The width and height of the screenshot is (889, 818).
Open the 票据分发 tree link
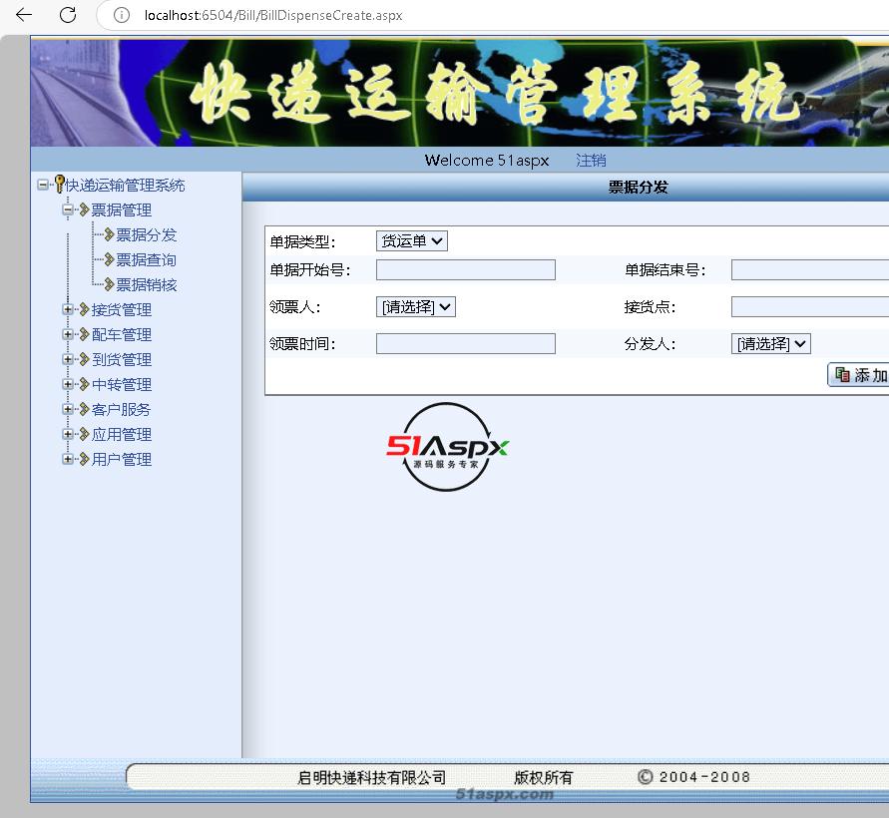point(147,235)
